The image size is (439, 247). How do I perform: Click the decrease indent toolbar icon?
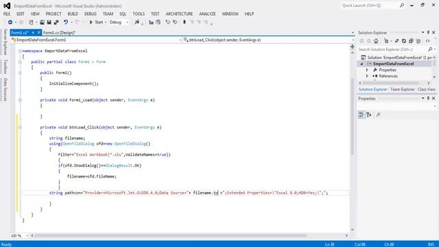(x=151, y=22)
